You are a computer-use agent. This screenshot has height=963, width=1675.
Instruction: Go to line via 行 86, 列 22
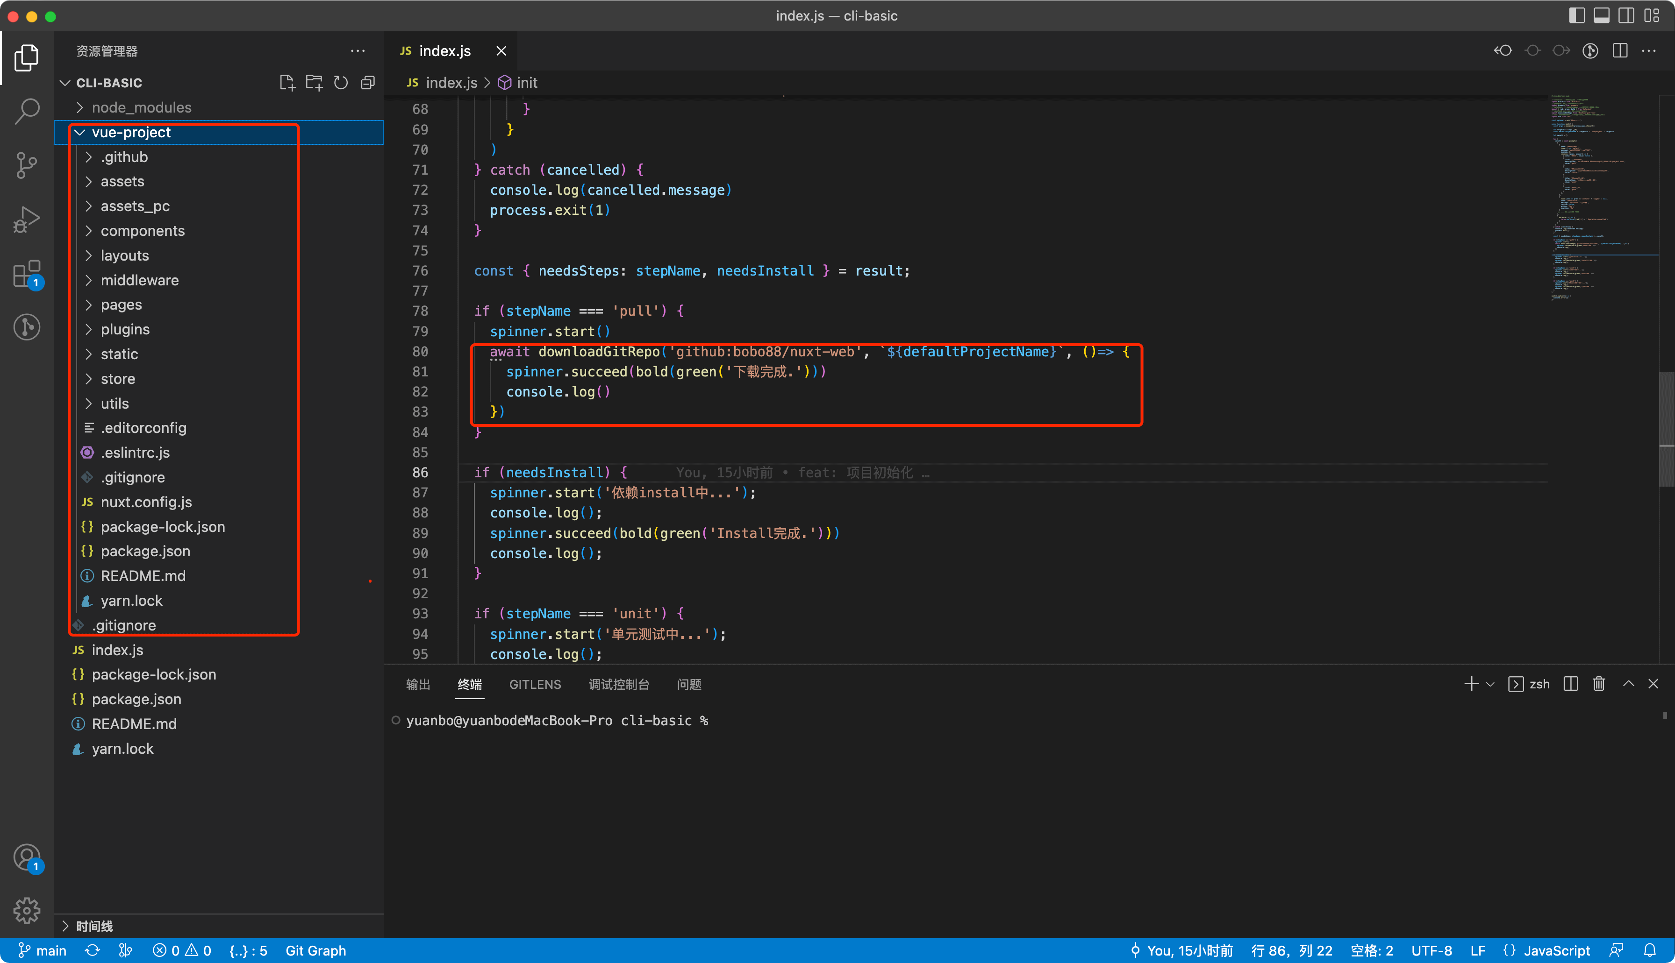[x=1291, y=950]
